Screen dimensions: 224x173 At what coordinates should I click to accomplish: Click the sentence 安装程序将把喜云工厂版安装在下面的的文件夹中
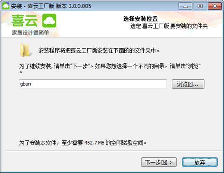99,51
